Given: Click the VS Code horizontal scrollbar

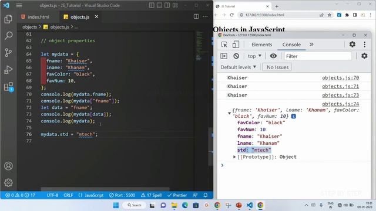Looking at the screenshot, I should (105, 189).
